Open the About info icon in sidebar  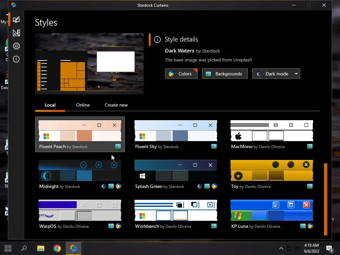pos(16,59)
